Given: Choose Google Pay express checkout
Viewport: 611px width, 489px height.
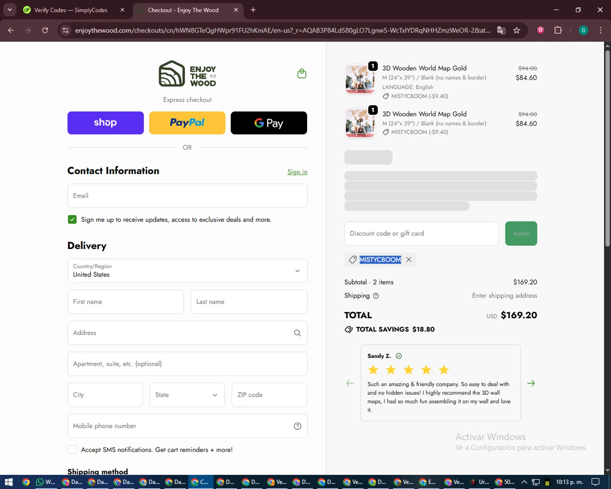Looking at the screenshot, I should coord(269,123).
